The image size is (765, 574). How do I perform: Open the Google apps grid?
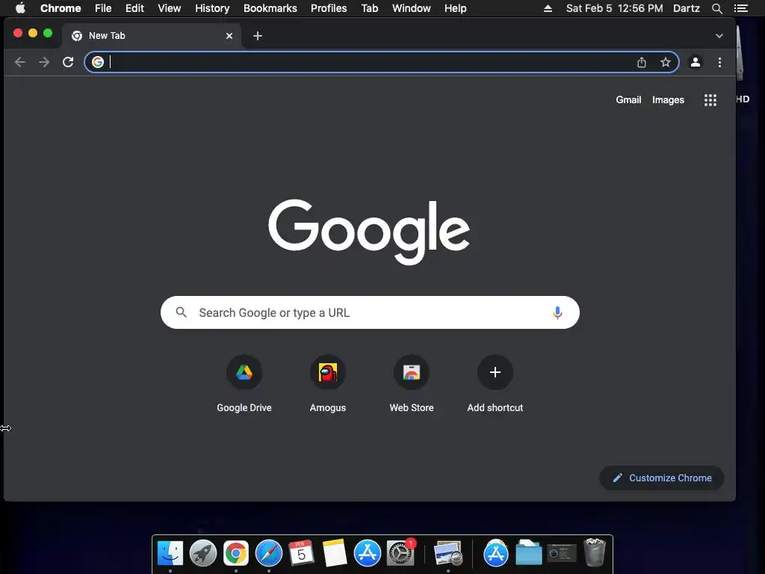710,100
